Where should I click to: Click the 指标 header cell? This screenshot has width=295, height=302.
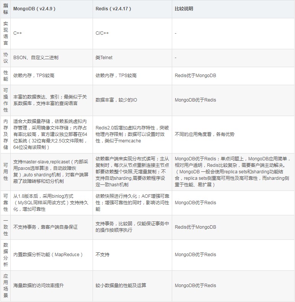coord(6,9)
